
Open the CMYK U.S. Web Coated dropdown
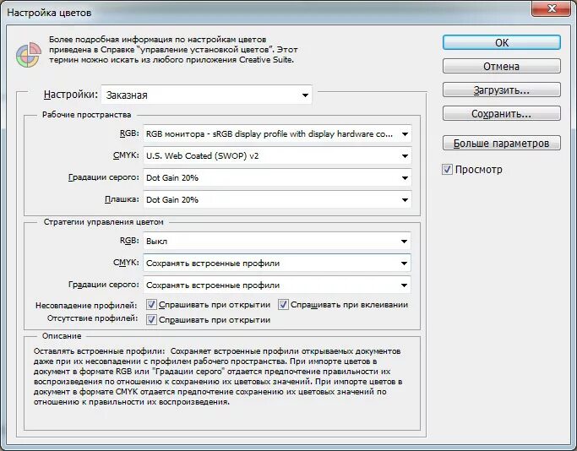click(277, 156)
